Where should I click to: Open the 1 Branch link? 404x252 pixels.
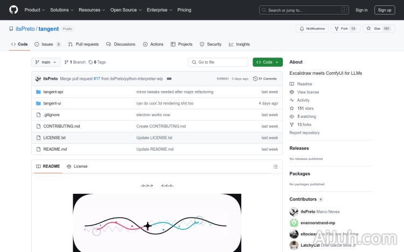75,62
